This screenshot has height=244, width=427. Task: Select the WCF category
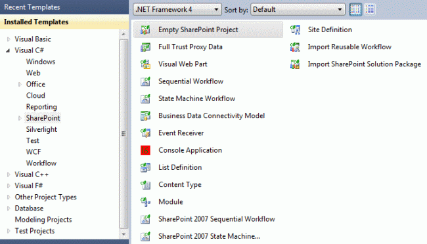click(x=34, y=152)
